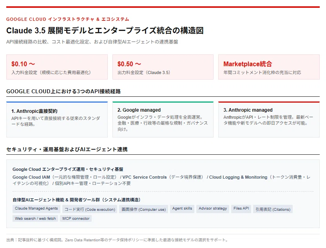Select the コード実行 (Code execution) tag
326x248 pixels.
tap(90, 209)
